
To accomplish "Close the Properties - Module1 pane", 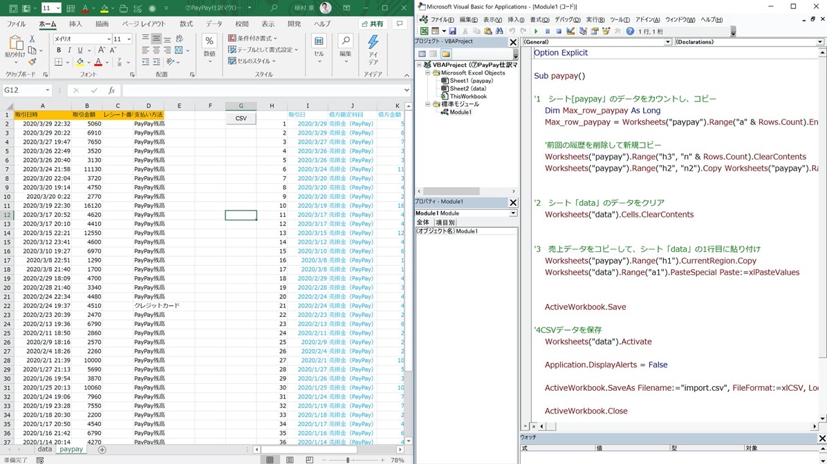I will tap(512, 202).
